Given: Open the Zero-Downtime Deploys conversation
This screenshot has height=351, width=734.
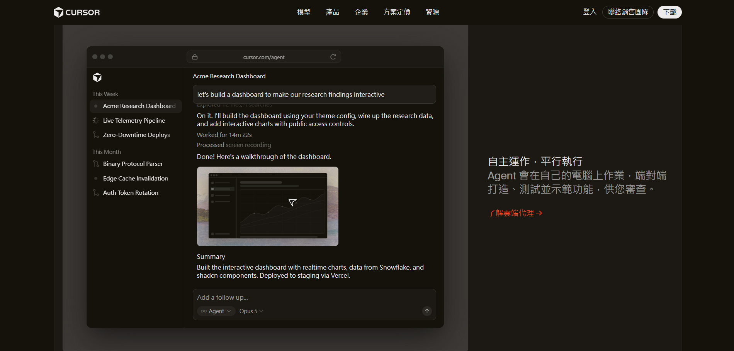Looking at the screenshot, I should pos(136,135).
